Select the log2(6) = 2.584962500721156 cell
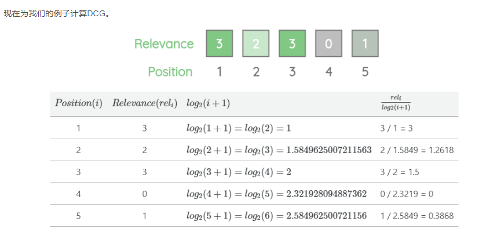486x236 pixels. (276, 216)
